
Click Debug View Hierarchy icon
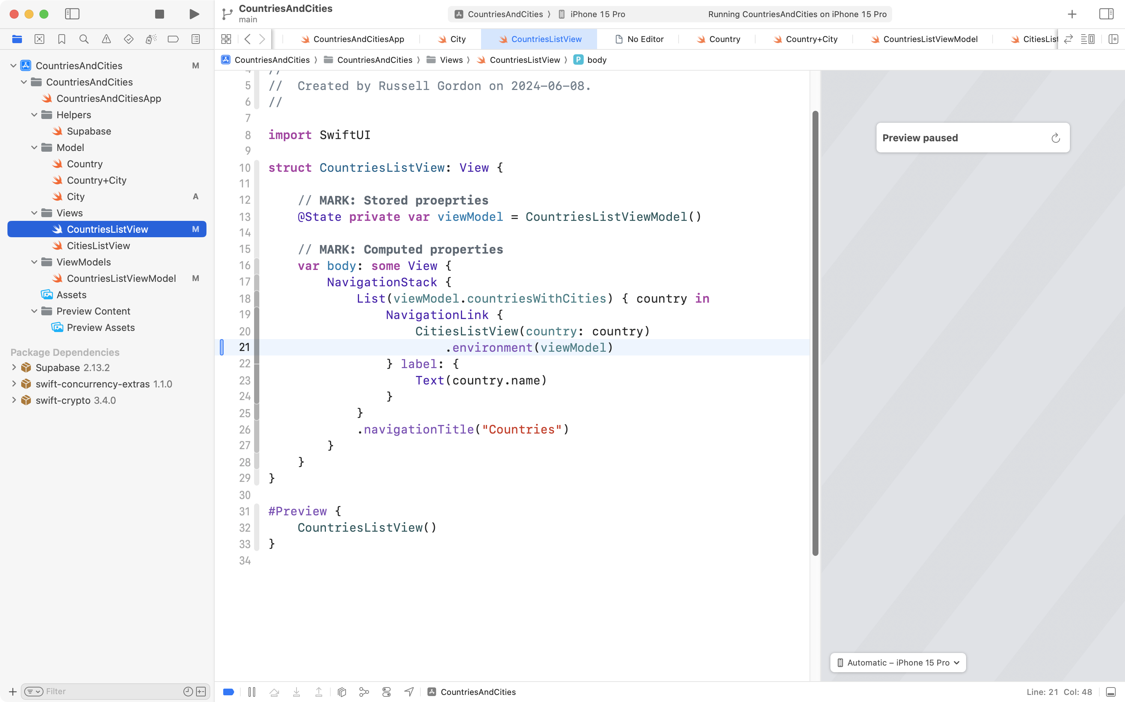pos(342,692)
